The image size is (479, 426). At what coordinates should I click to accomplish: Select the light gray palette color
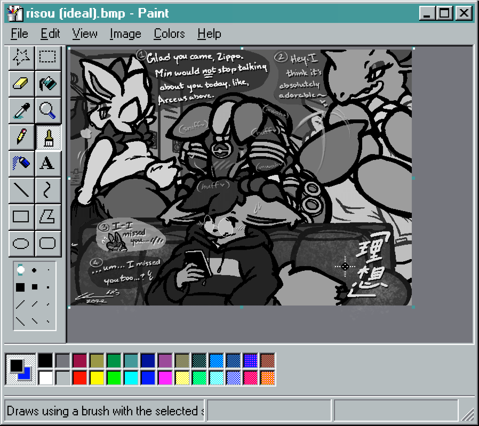[x=63, y=377]
